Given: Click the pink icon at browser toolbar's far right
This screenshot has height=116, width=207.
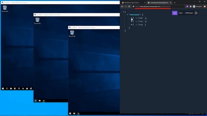Looking at the screenshot, I should tap(205, 6).
